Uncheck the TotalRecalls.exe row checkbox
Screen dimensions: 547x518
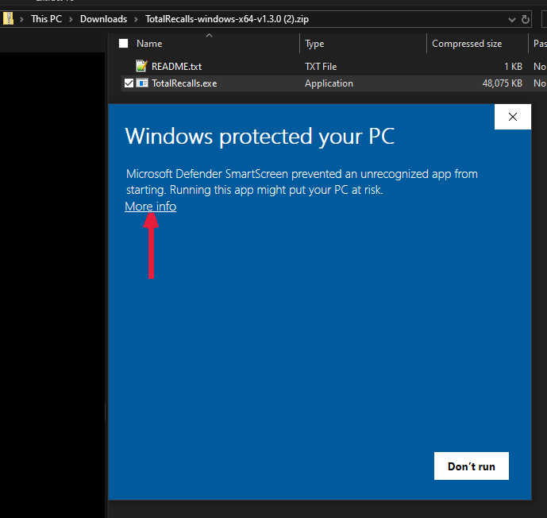(x=129, y=83)
